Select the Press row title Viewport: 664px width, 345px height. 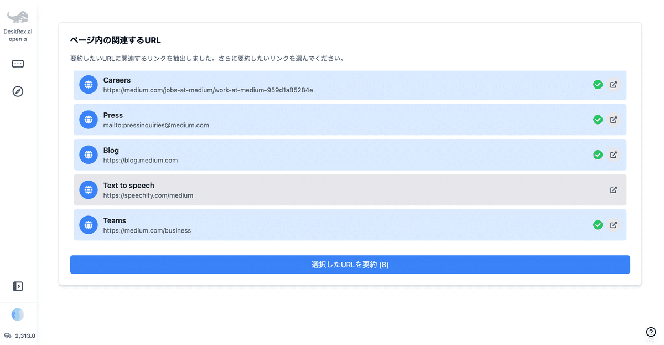[113, 115]
